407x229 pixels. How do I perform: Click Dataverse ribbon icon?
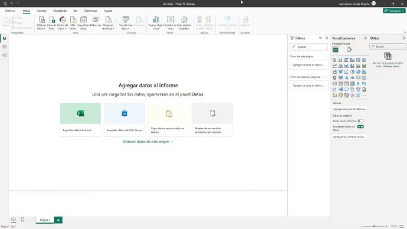[x=96, y=22]
